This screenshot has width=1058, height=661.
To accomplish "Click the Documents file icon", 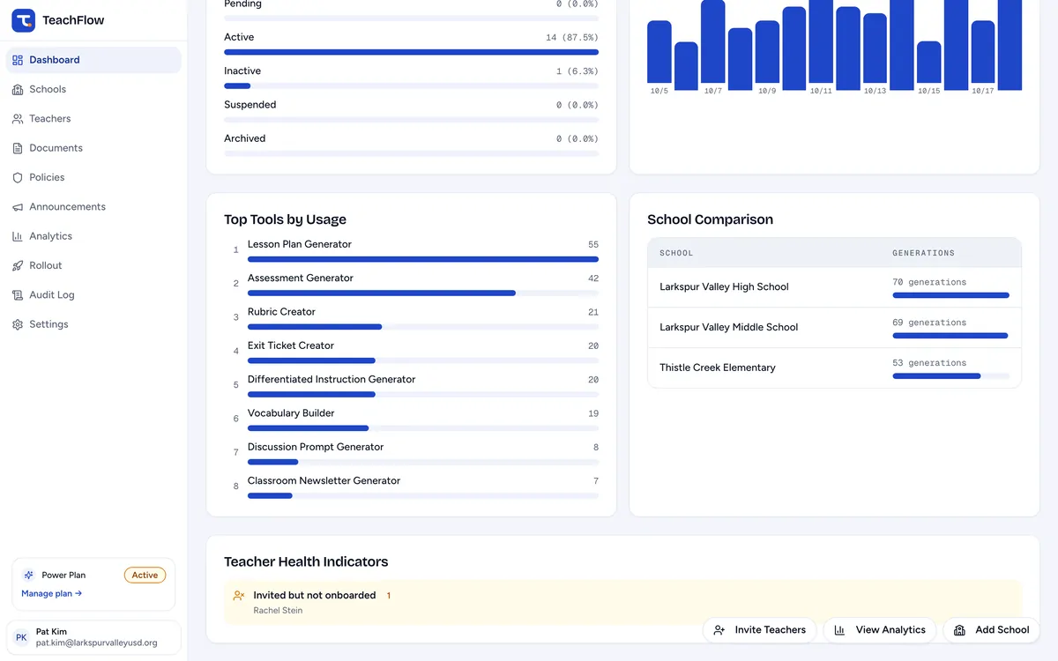I will (x=18, y=148).
